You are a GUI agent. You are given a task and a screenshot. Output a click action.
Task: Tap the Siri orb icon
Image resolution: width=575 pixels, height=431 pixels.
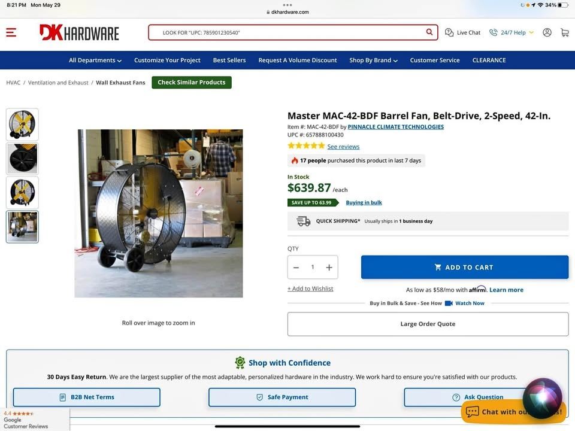[542, 397]
